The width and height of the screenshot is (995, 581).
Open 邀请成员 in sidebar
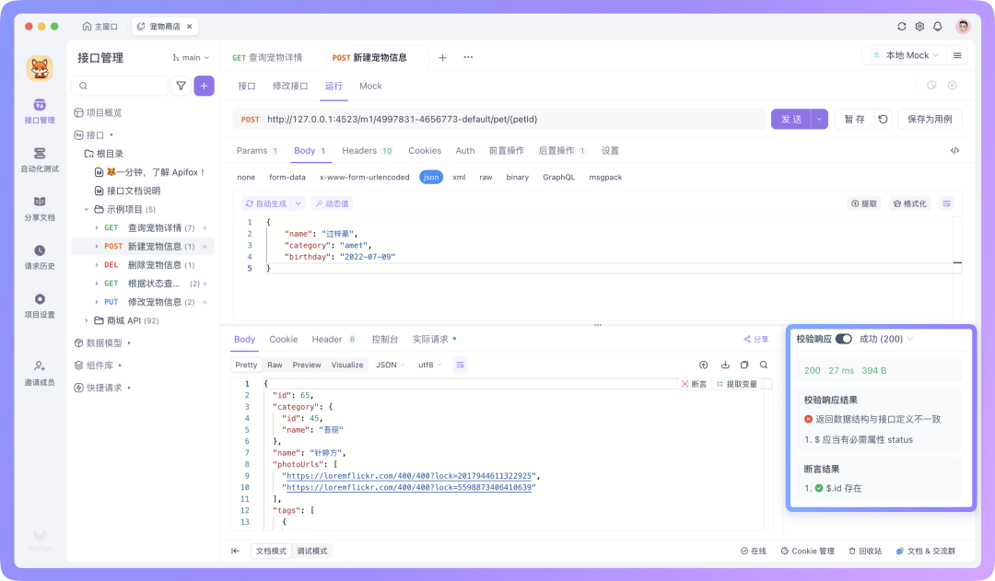click(40, 373)
